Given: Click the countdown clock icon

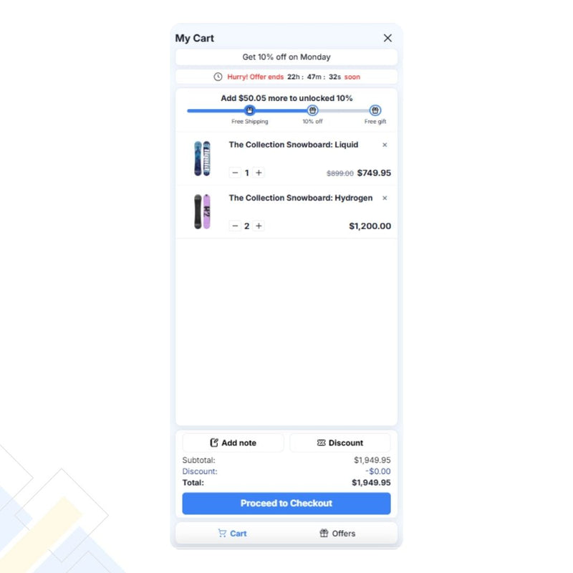Looking at the screenshot, I should point(218,77).
